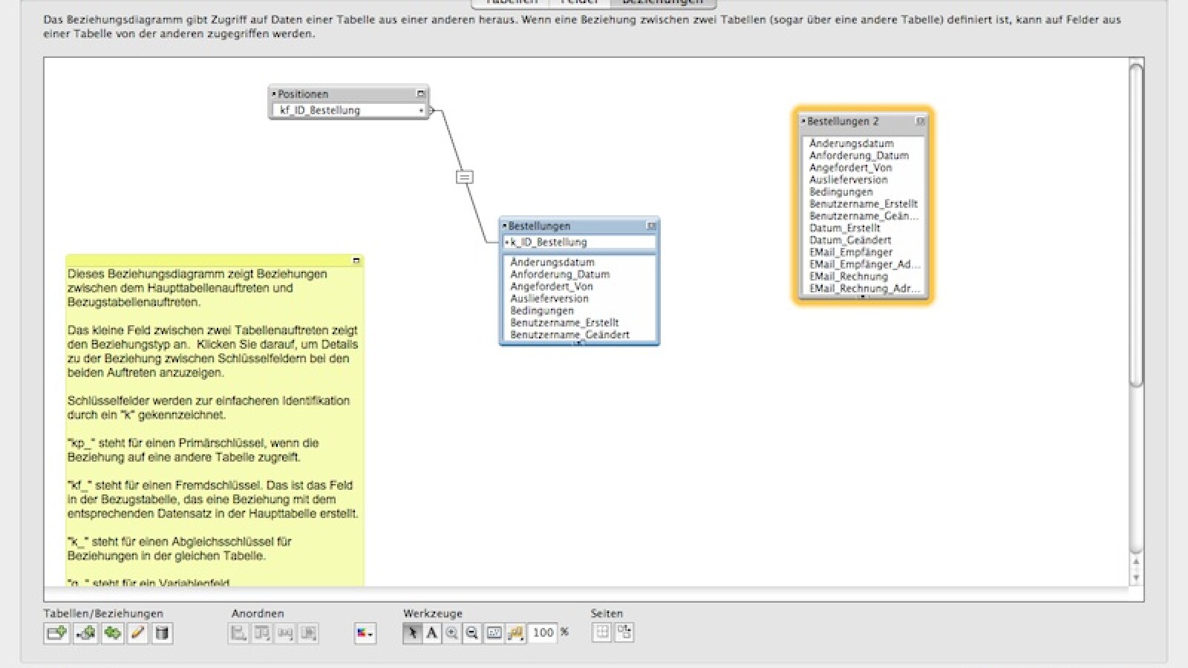Collapse the Positionen table occurrence

tap(421, 94)
